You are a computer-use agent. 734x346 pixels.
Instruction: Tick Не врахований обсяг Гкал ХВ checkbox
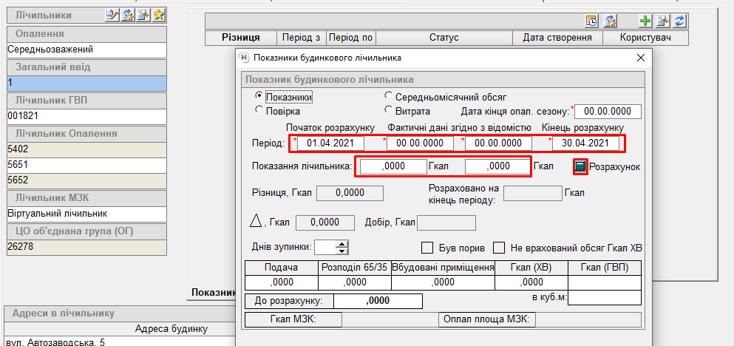pos(499,247)
